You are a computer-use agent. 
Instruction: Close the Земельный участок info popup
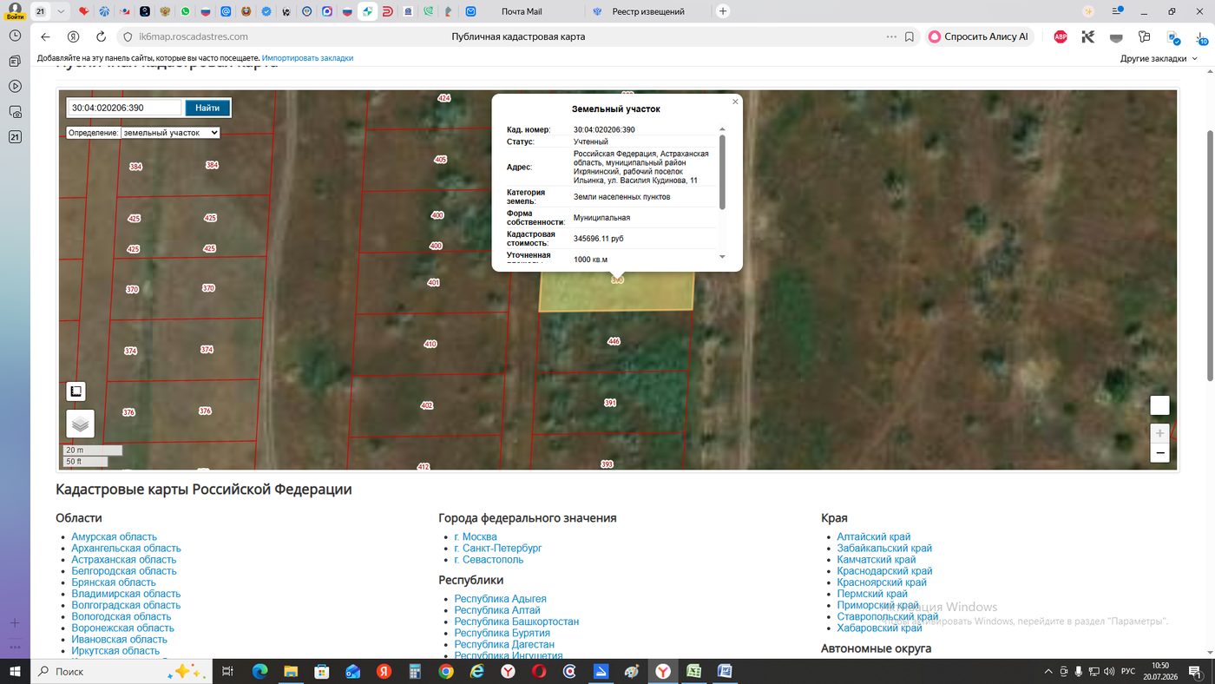pyautogui.click(x=735, y=102)
